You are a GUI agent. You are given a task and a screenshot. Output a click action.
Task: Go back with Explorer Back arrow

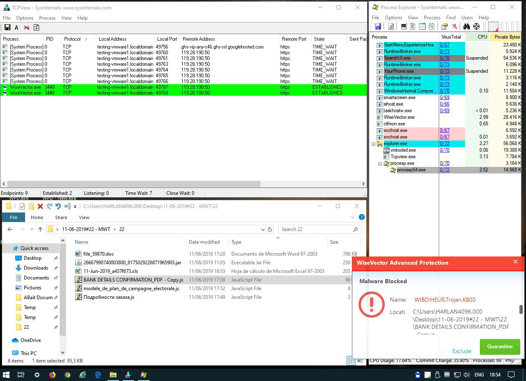coord(10,229)
